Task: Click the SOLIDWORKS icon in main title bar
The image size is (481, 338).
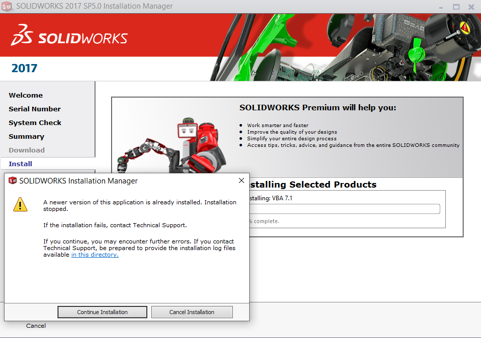Action: click(x=7, y=7)
